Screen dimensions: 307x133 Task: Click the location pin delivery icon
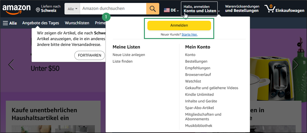(38, 10)
